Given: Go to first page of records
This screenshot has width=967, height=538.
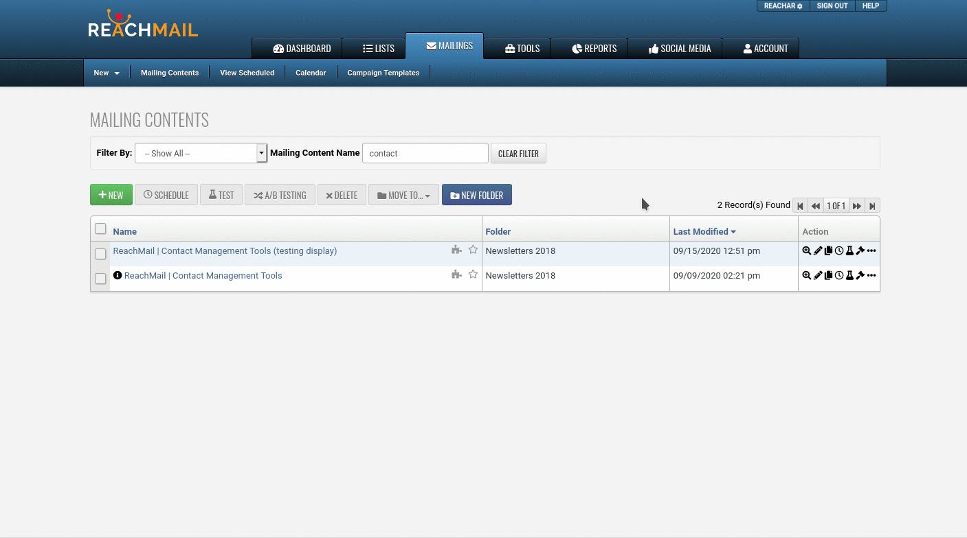Looking at the screenshot, I should click(800, 206).
